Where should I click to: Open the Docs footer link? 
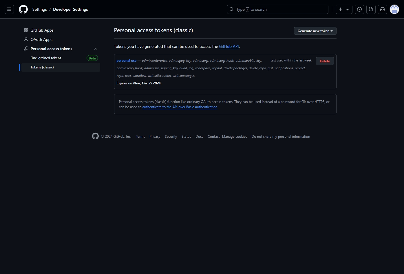[199, 137]
